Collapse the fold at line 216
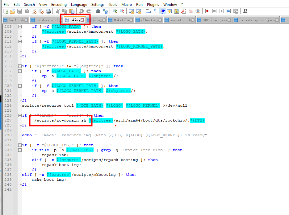This screenshot has width=289, height=215. coord(19,66)
